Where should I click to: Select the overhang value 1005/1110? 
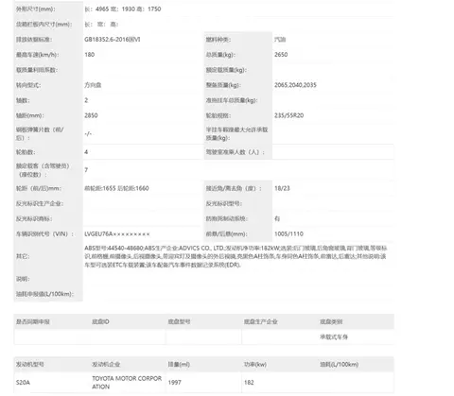pyautogui.click(x=288, y=233)
